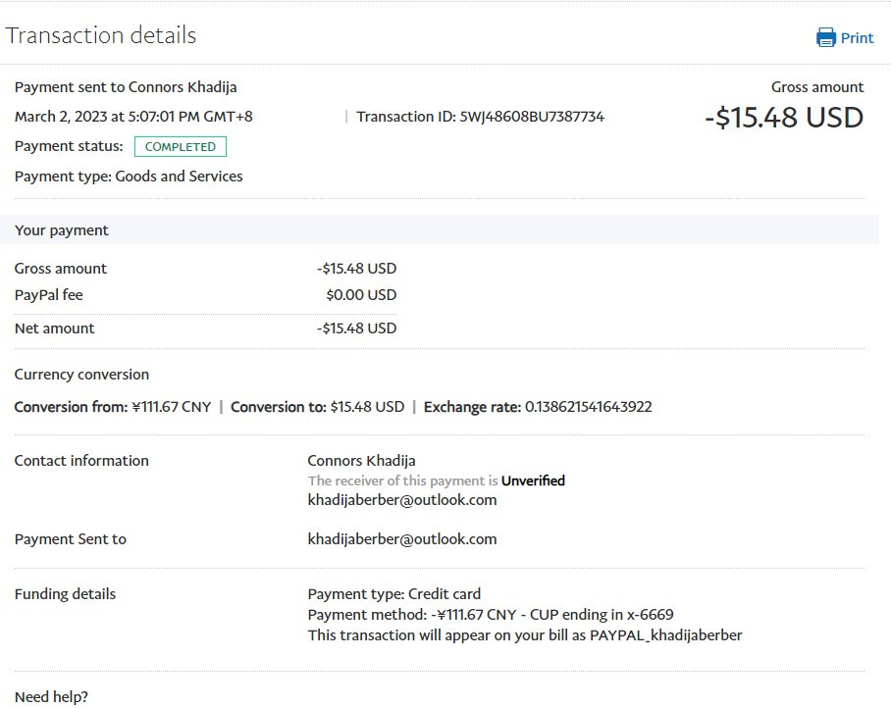The image size is (891, 708).
Task: Click 'Payment sent to Connors Khadija' text
Action: coord(126,87)
